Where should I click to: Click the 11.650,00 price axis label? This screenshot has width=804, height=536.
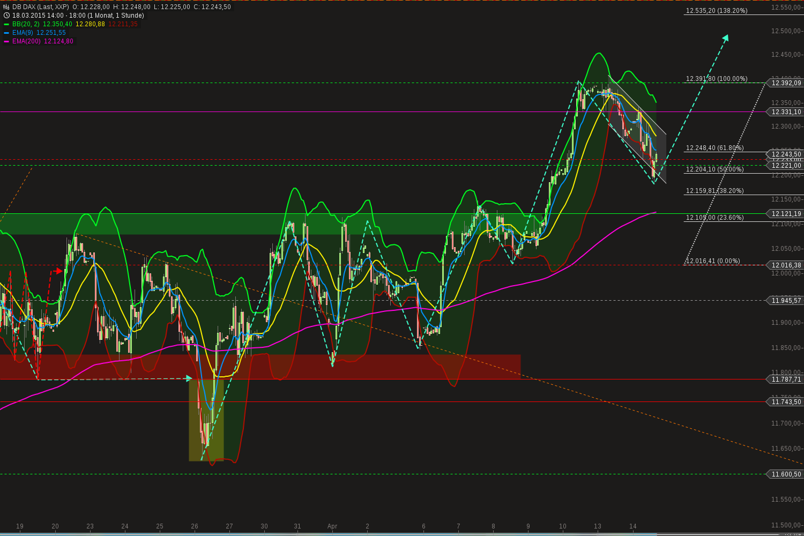point(786,449)
